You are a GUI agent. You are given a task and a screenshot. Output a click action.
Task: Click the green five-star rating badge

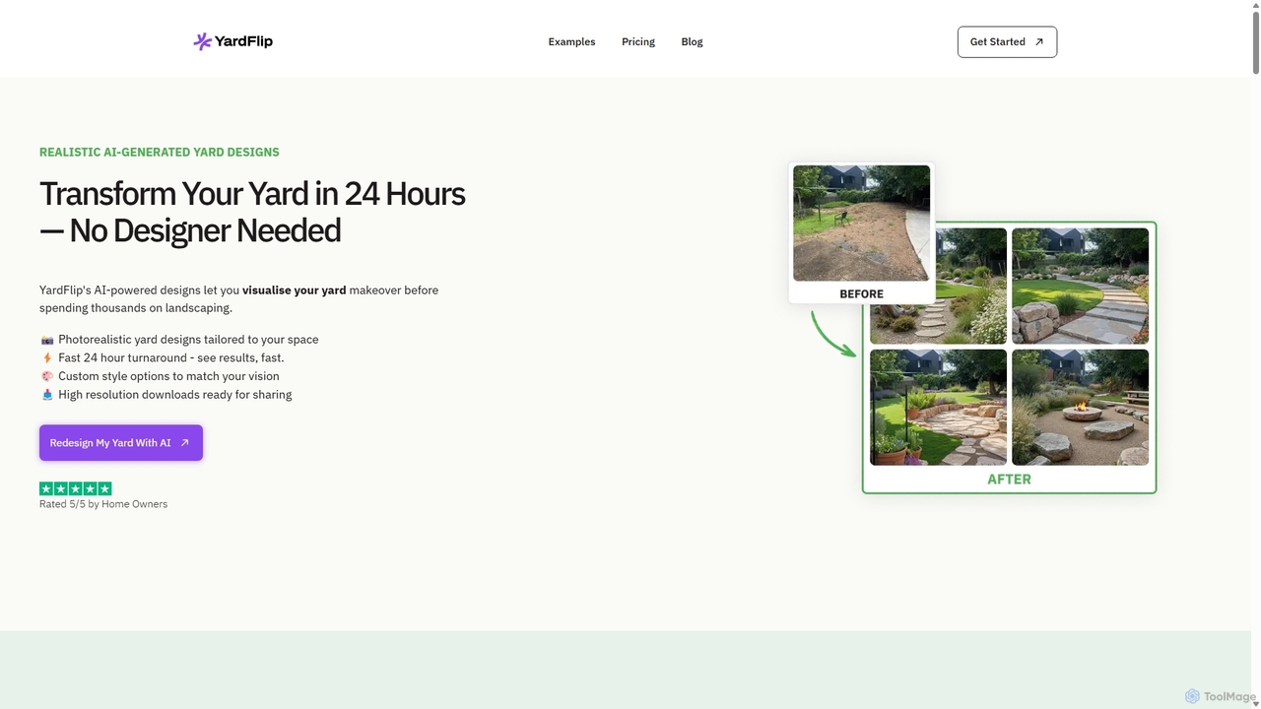coord(75,488)
